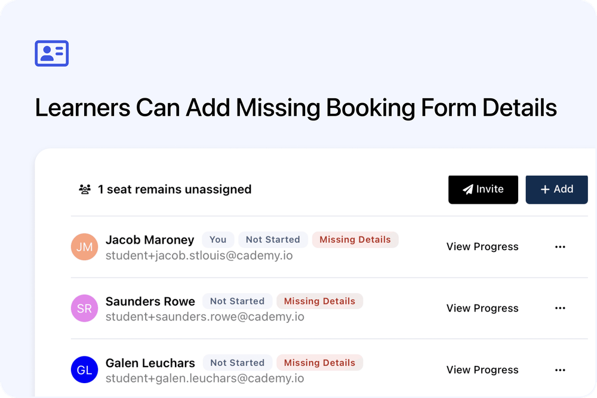597x398 pixels.
Task: Click the paper plane icon in the Invite button
Action: tap(468, 189)
